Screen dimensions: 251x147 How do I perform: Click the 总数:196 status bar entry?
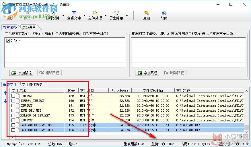(x=55, y=144)
